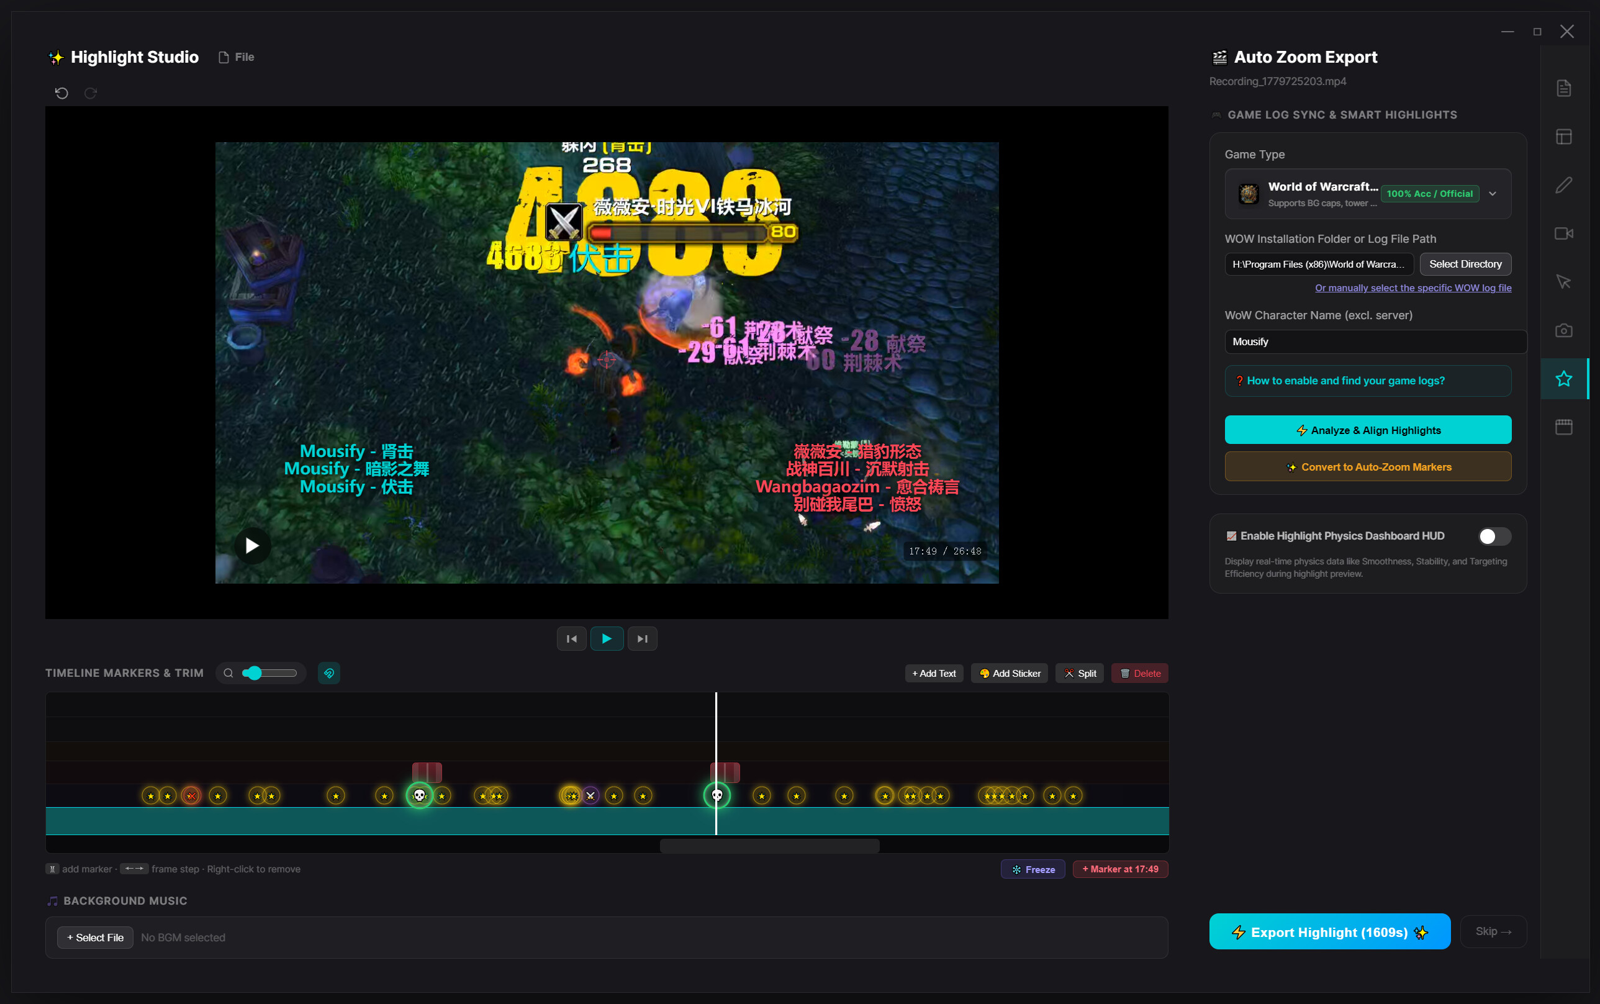Click Select Directory button
1600x1004 pixels.
(x=1465, y=265)
